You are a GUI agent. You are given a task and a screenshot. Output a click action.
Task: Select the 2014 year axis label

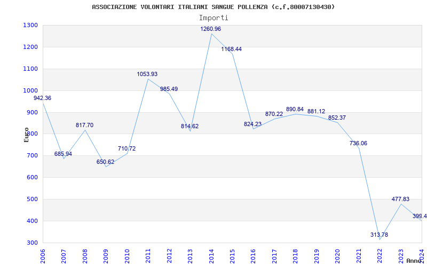[x=211, y=256]
